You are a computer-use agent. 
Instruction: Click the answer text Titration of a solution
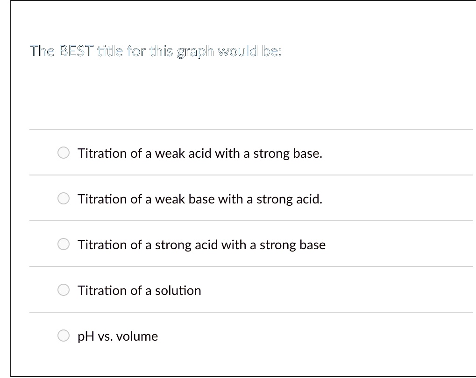coord(139,289)
